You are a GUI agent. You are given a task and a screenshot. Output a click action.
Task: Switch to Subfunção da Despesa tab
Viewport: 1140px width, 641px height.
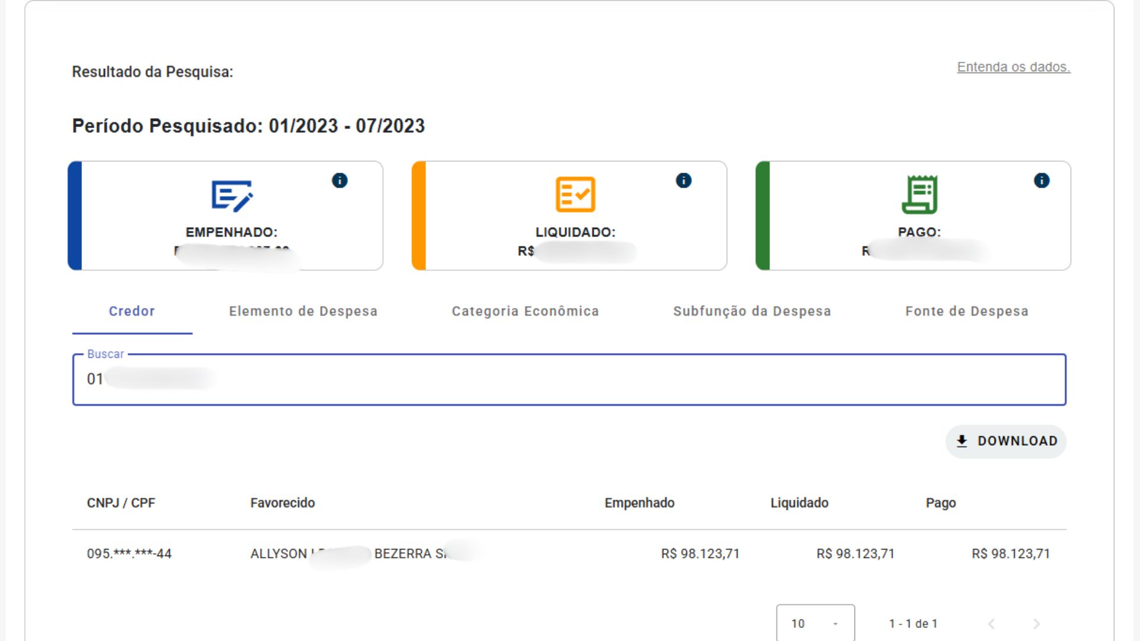point(752,312)
